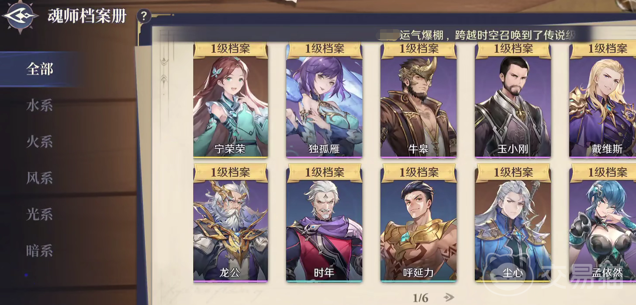Select the 牛皋 character card

point(418,100)
